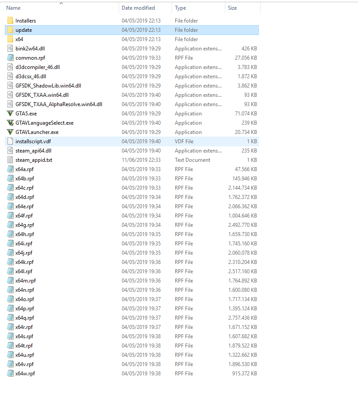Click the x64 folder icon
This screenshot has width=358, height=401.
[10, 39]
